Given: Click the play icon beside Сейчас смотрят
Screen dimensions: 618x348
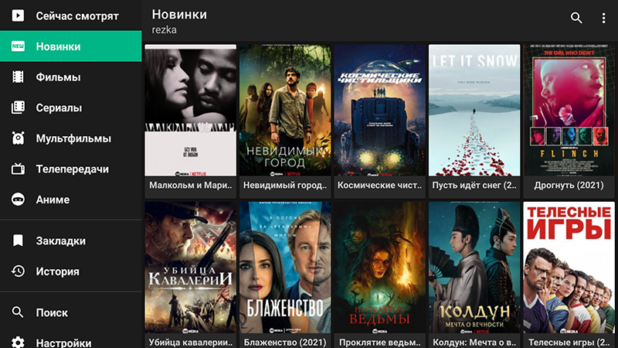Looking at the screenshot, I should [x=18, y=15].
